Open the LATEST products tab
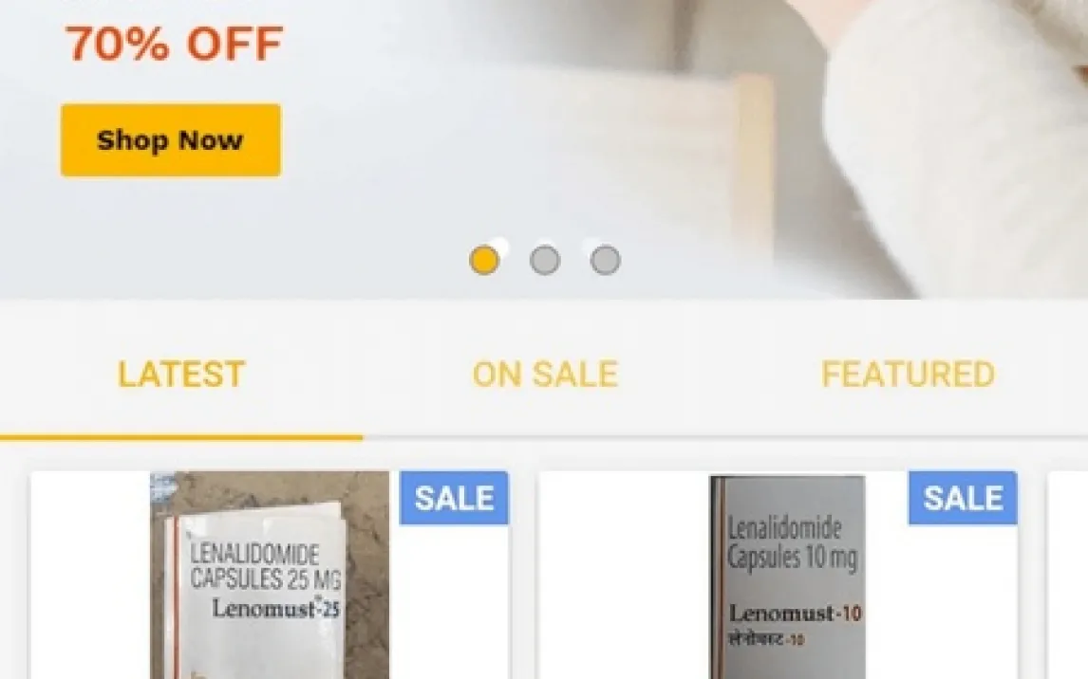This screenshot has height=679, width=1088. tap(181, 375)
